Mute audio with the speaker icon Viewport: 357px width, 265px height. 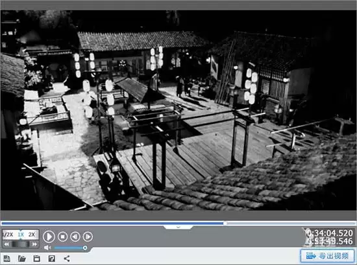47,248
